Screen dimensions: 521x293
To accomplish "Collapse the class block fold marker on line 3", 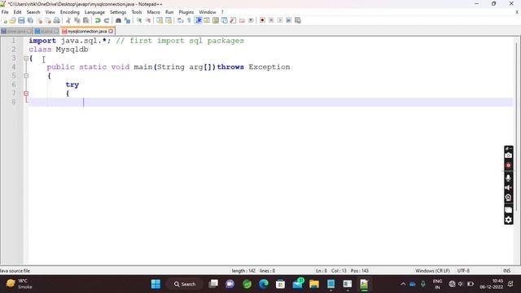I will [26, 59].
